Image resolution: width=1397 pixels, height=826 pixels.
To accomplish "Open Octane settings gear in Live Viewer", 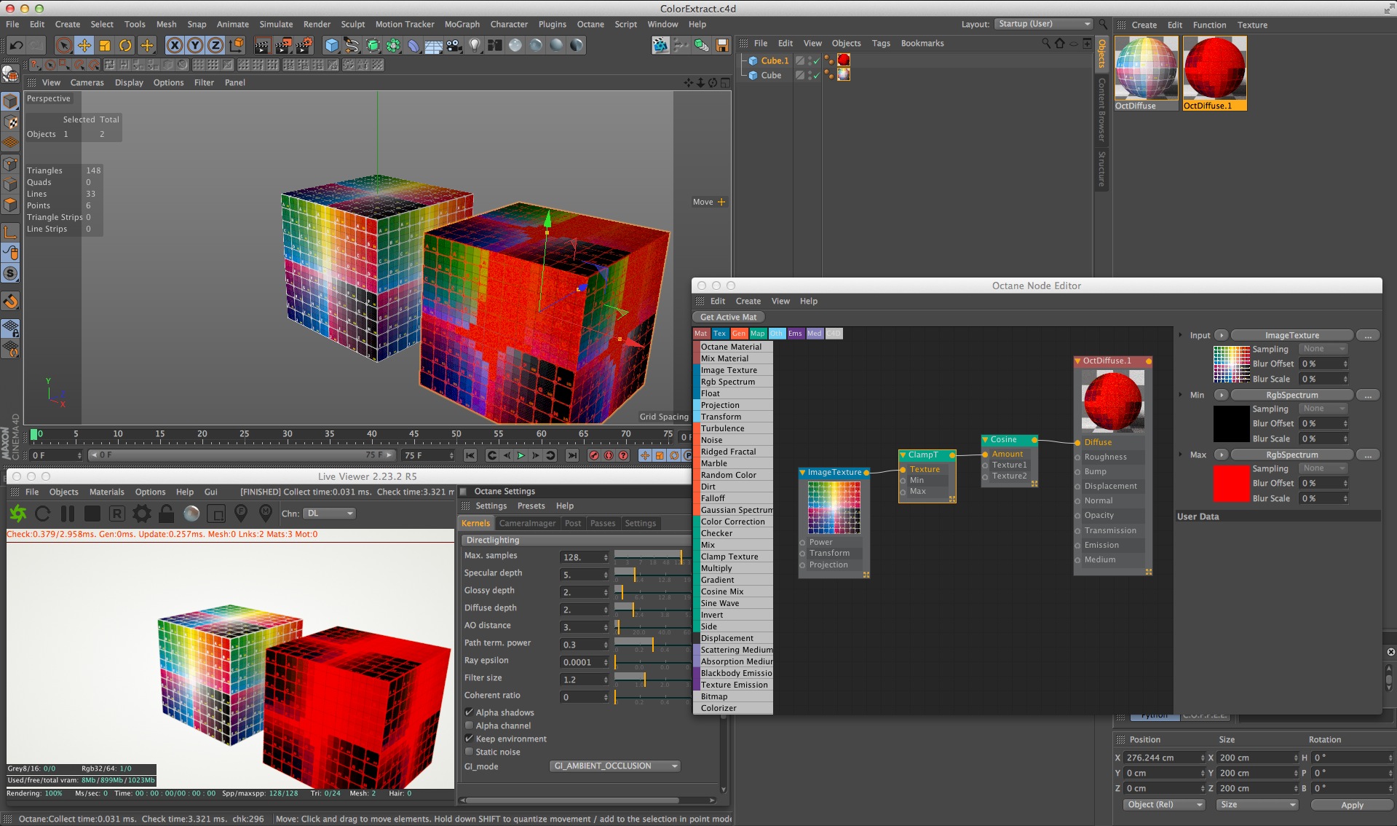I will pyautogui.click(x=142, y=514).
